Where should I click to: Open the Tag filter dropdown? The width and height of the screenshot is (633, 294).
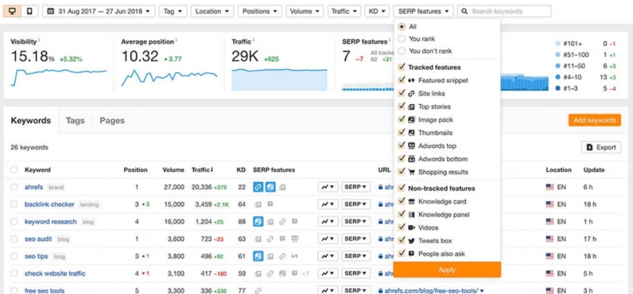pyautogui.click(x=172, y=11)
